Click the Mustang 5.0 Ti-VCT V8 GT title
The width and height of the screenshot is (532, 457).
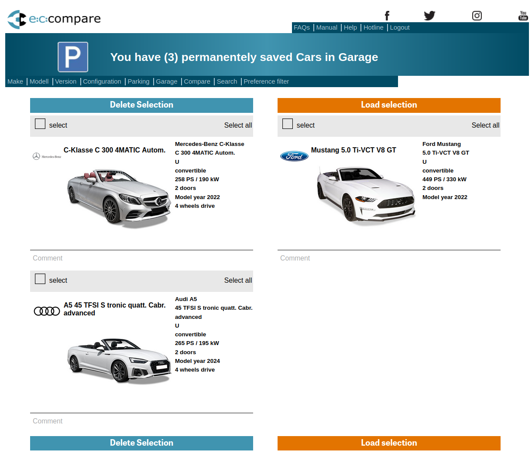354,150
